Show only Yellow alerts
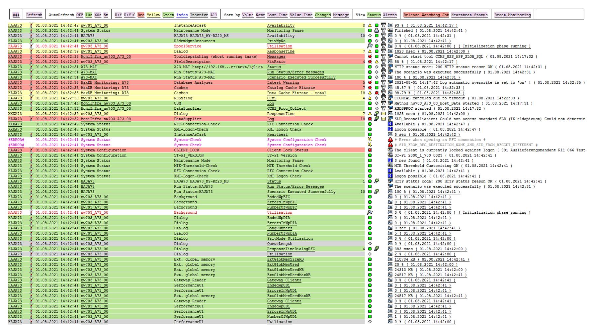The image size is (593, 334). click(153, 15)
